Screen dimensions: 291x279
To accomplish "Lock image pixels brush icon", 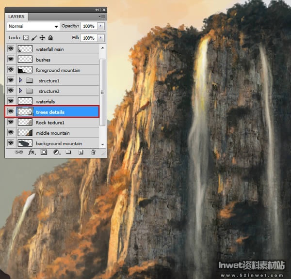I will coord(34,38).
